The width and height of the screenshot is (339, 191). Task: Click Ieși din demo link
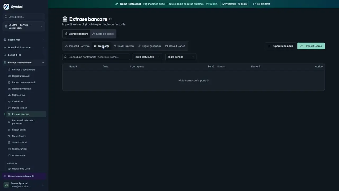(262, 4)
